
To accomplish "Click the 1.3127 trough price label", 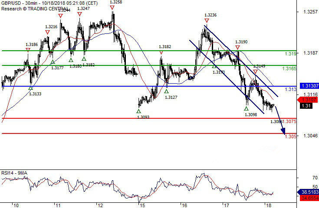I will click(x=171, y=97).
